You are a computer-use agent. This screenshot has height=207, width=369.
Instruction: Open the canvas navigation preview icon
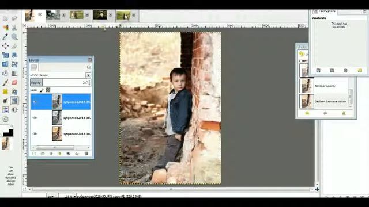[x=317, y=189]
